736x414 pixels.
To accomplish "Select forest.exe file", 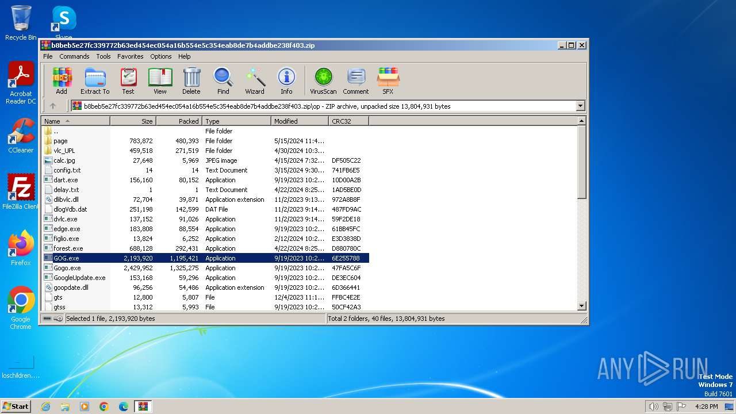I will point(205,248).
